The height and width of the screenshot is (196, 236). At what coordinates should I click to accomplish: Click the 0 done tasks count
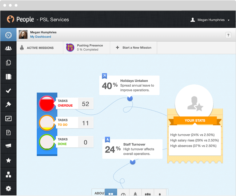[86, 142]
